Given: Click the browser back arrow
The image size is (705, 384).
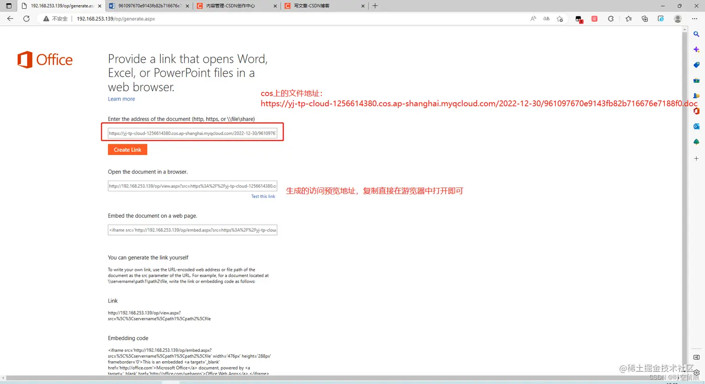Looking at the screenshot, I should pos(10,19).
